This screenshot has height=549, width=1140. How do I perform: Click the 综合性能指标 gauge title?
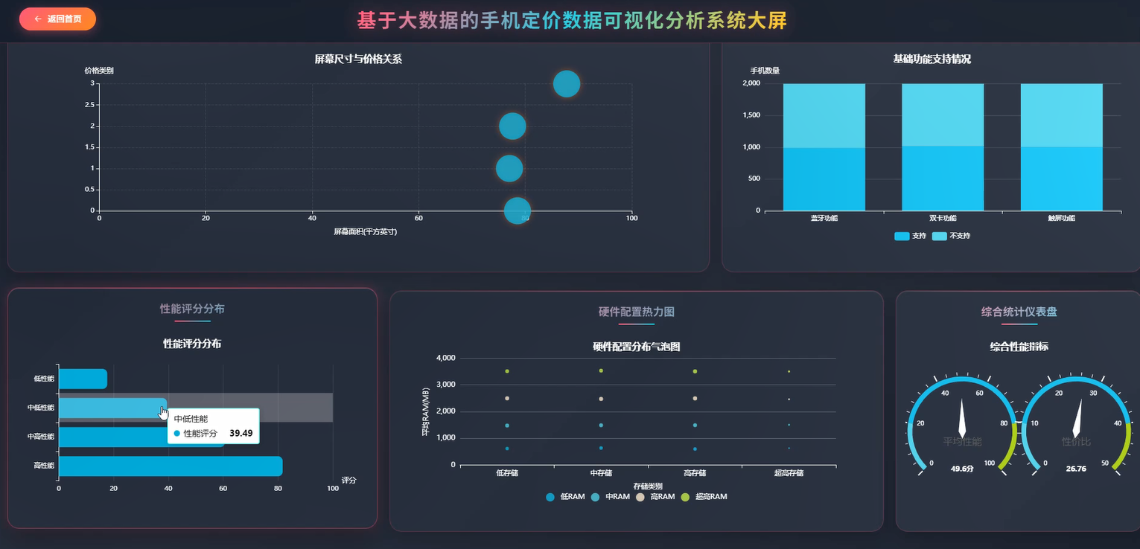click(1019, 347)
